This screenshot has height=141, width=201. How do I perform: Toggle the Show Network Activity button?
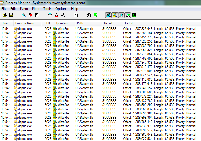coord(121,15)
